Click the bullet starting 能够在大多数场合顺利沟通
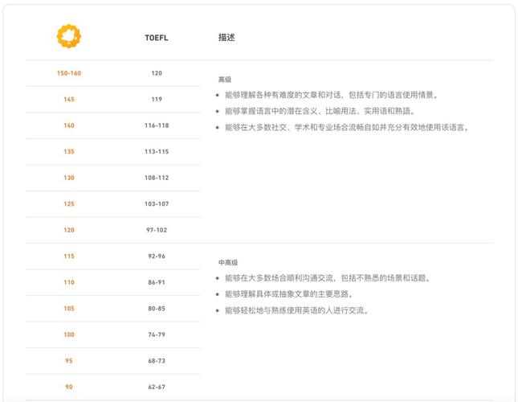This screenshot has width=518, height=402. 328,277
